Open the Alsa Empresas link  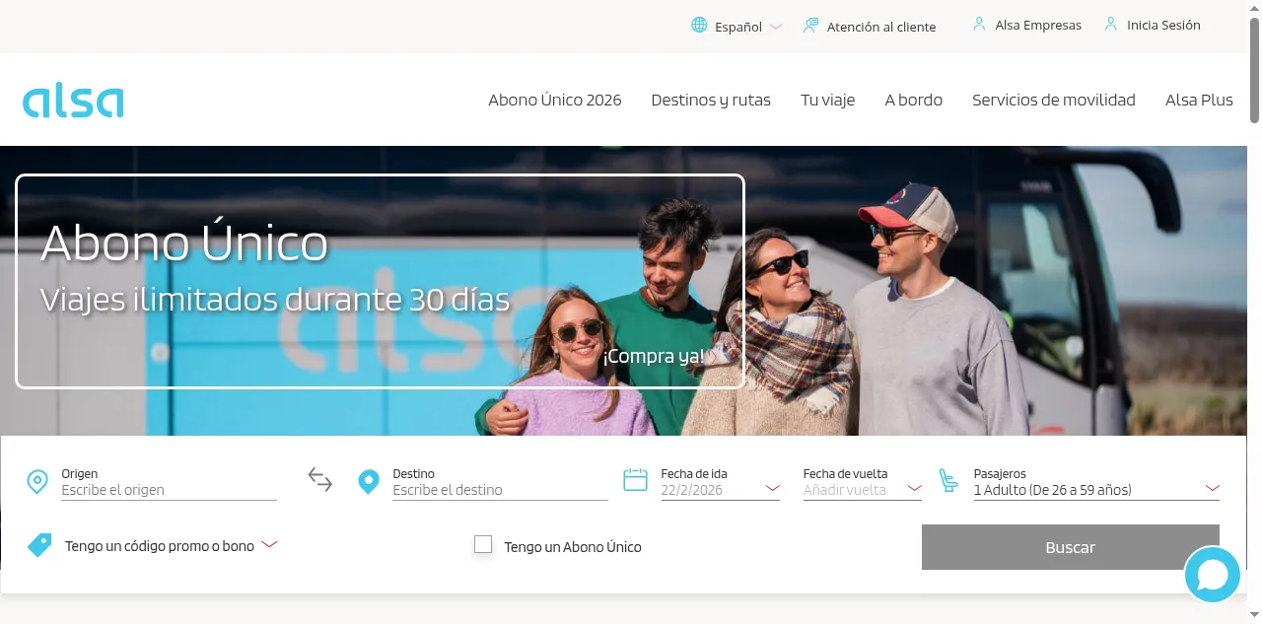[1038, 26]
